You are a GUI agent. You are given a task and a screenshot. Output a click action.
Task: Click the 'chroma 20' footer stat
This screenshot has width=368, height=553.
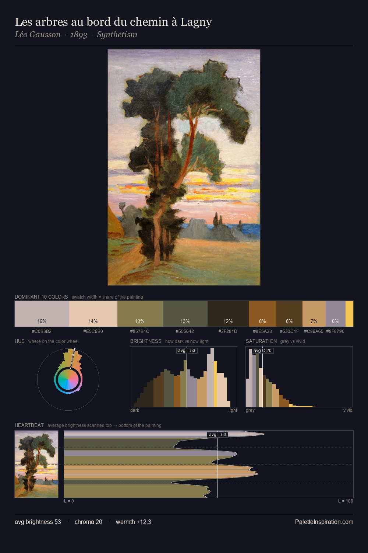click(88, 522)
